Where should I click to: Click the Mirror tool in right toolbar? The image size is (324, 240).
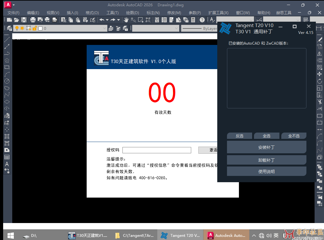pos(320,54)
